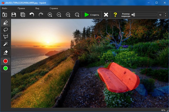The image size is (169, 112).
Task: Set zoom to 1:1 actual size
Action: [68, 15]
